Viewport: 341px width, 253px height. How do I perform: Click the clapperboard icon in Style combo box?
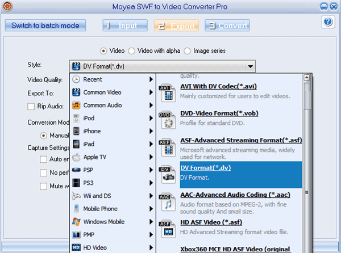pos(76,66)
